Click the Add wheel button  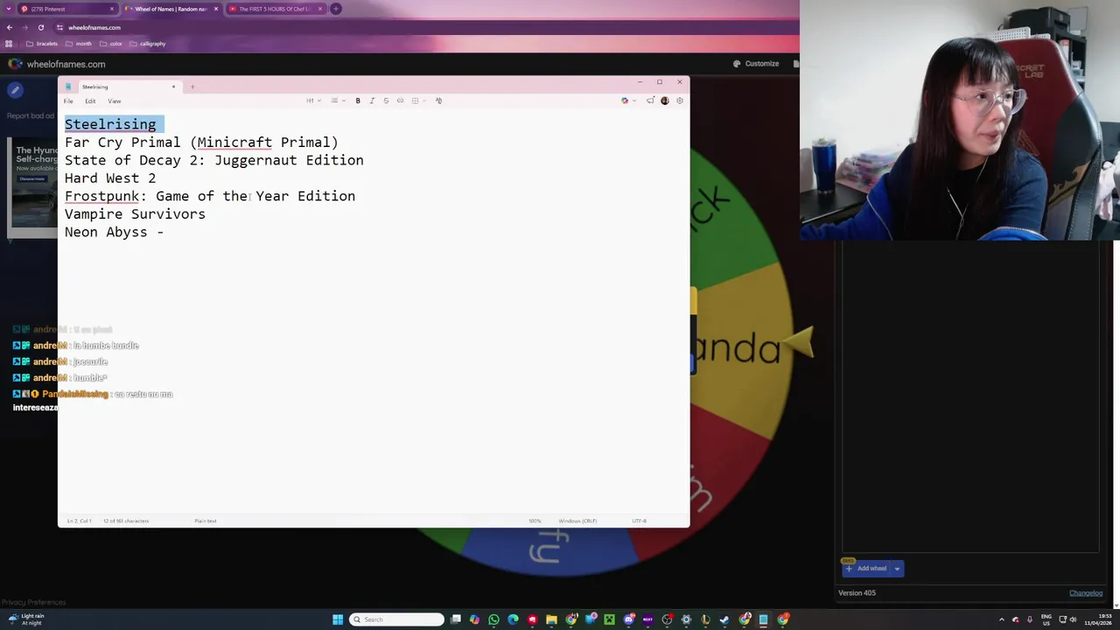pyautogui.click(x=866, y=569)
